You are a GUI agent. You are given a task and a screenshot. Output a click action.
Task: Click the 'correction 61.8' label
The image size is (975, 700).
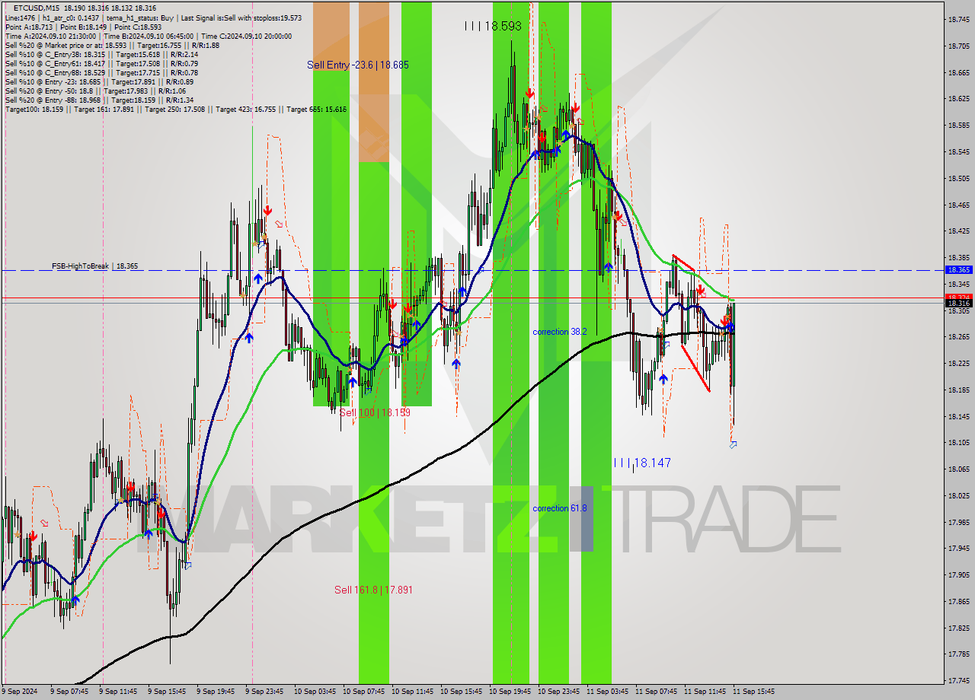[560, 508]
